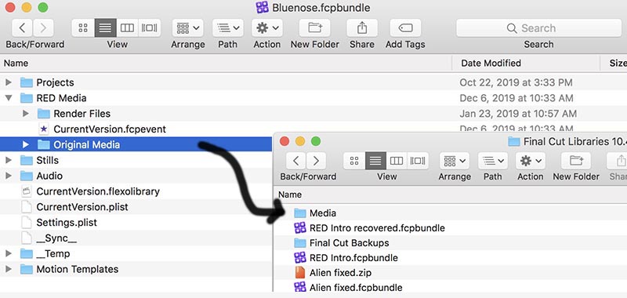Image resolution: width=627 pixels, height=298 pixels.
Task: Select 'Motion Templates' row name
Action: point(77,269)
